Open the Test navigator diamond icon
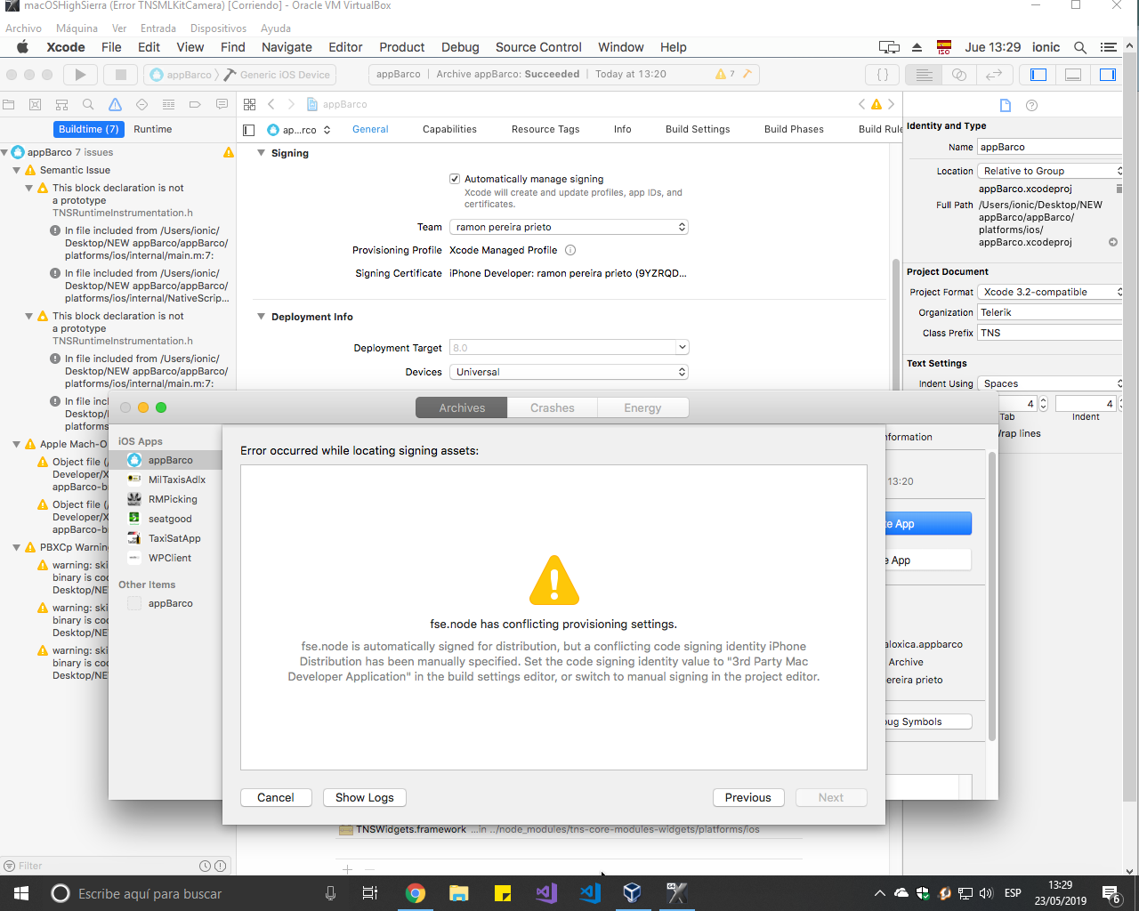 click(x=141, y=104)
